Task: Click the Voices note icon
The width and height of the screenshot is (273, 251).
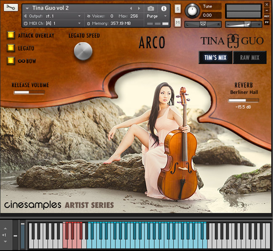Action: (89, 16)
